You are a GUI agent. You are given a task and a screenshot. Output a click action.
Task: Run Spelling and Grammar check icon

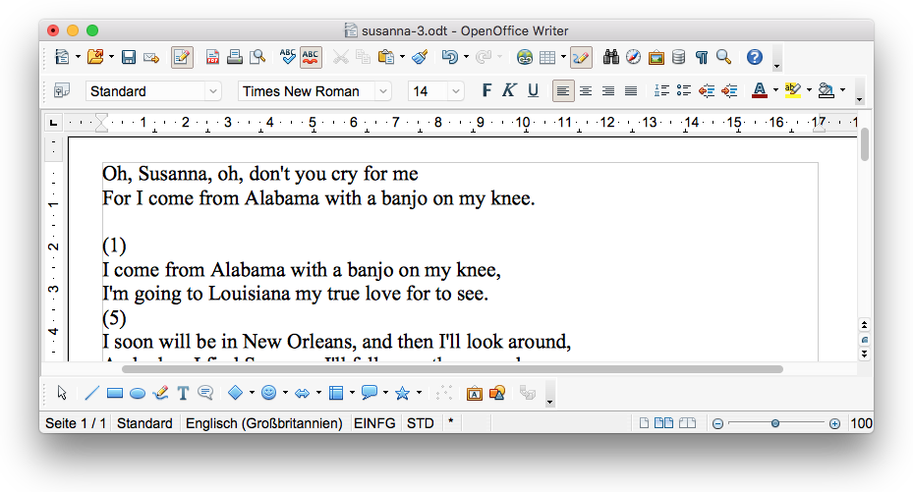click(x=288, y=57)
